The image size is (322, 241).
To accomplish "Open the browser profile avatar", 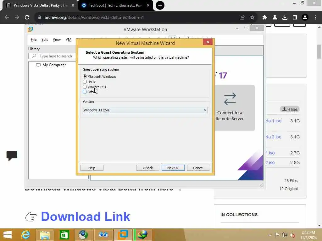I will [x=305, y=18].
